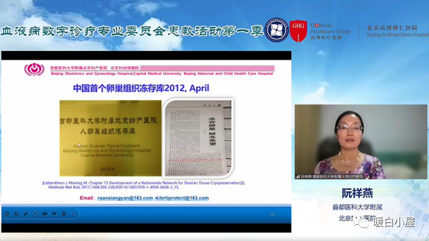The height and width of the screenshot is (241, 429).
Task: Collapse the slideshow toolbar with the chevron
Action: pos(74,213)
